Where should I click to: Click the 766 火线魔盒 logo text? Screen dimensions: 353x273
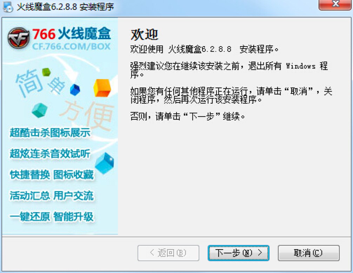click(72, 34)
